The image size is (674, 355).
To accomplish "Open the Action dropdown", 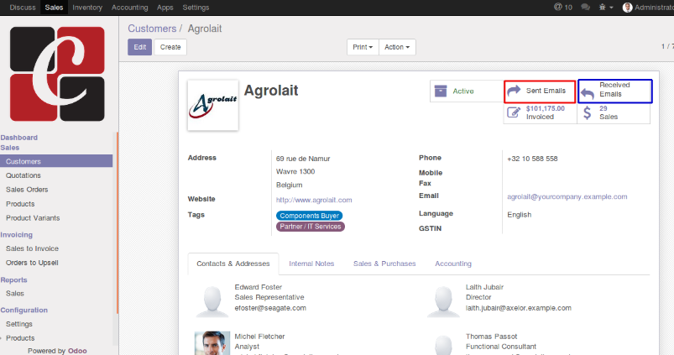I will click(x=397, y=47).
